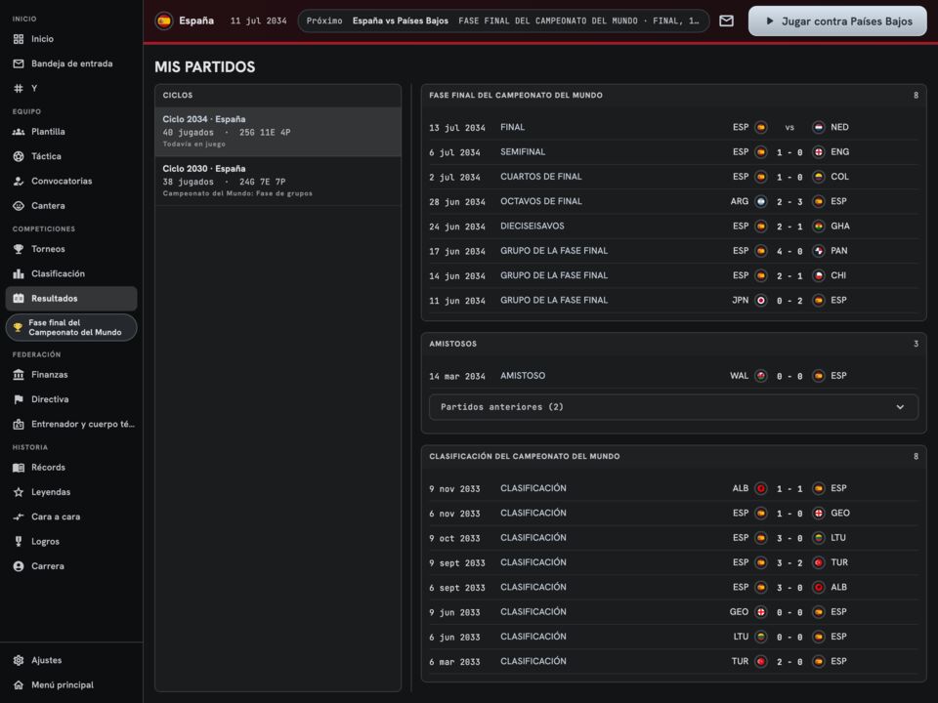Image resolution: width=938 pixels, height=703 pixels.
Task: Open the Carrera page
Action: pos(71,566)
